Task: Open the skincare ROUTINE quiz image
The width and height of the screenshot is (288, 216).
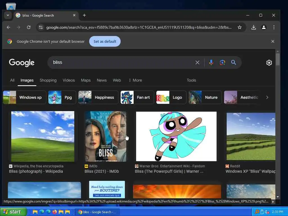Action: (107, 189)
